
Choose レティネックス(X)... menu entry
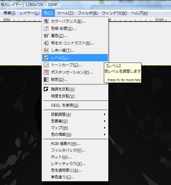click(75, 164)
